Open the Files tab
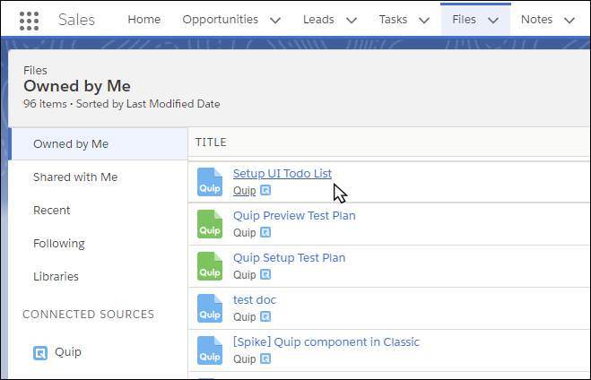 click(x=464, y=20)
